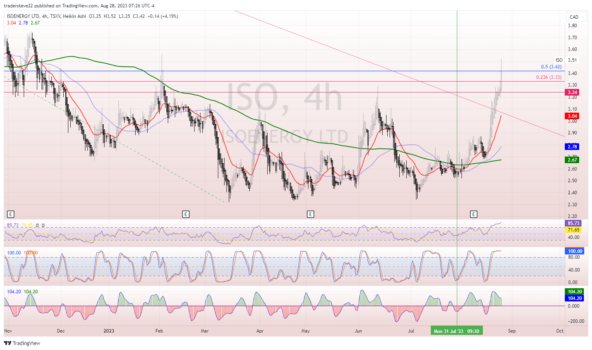The width and height of the screenshot is (592, 350).
Task: Click the 0.236 (3.33) Fibonacci level label
Action: (x=548, y=77)
